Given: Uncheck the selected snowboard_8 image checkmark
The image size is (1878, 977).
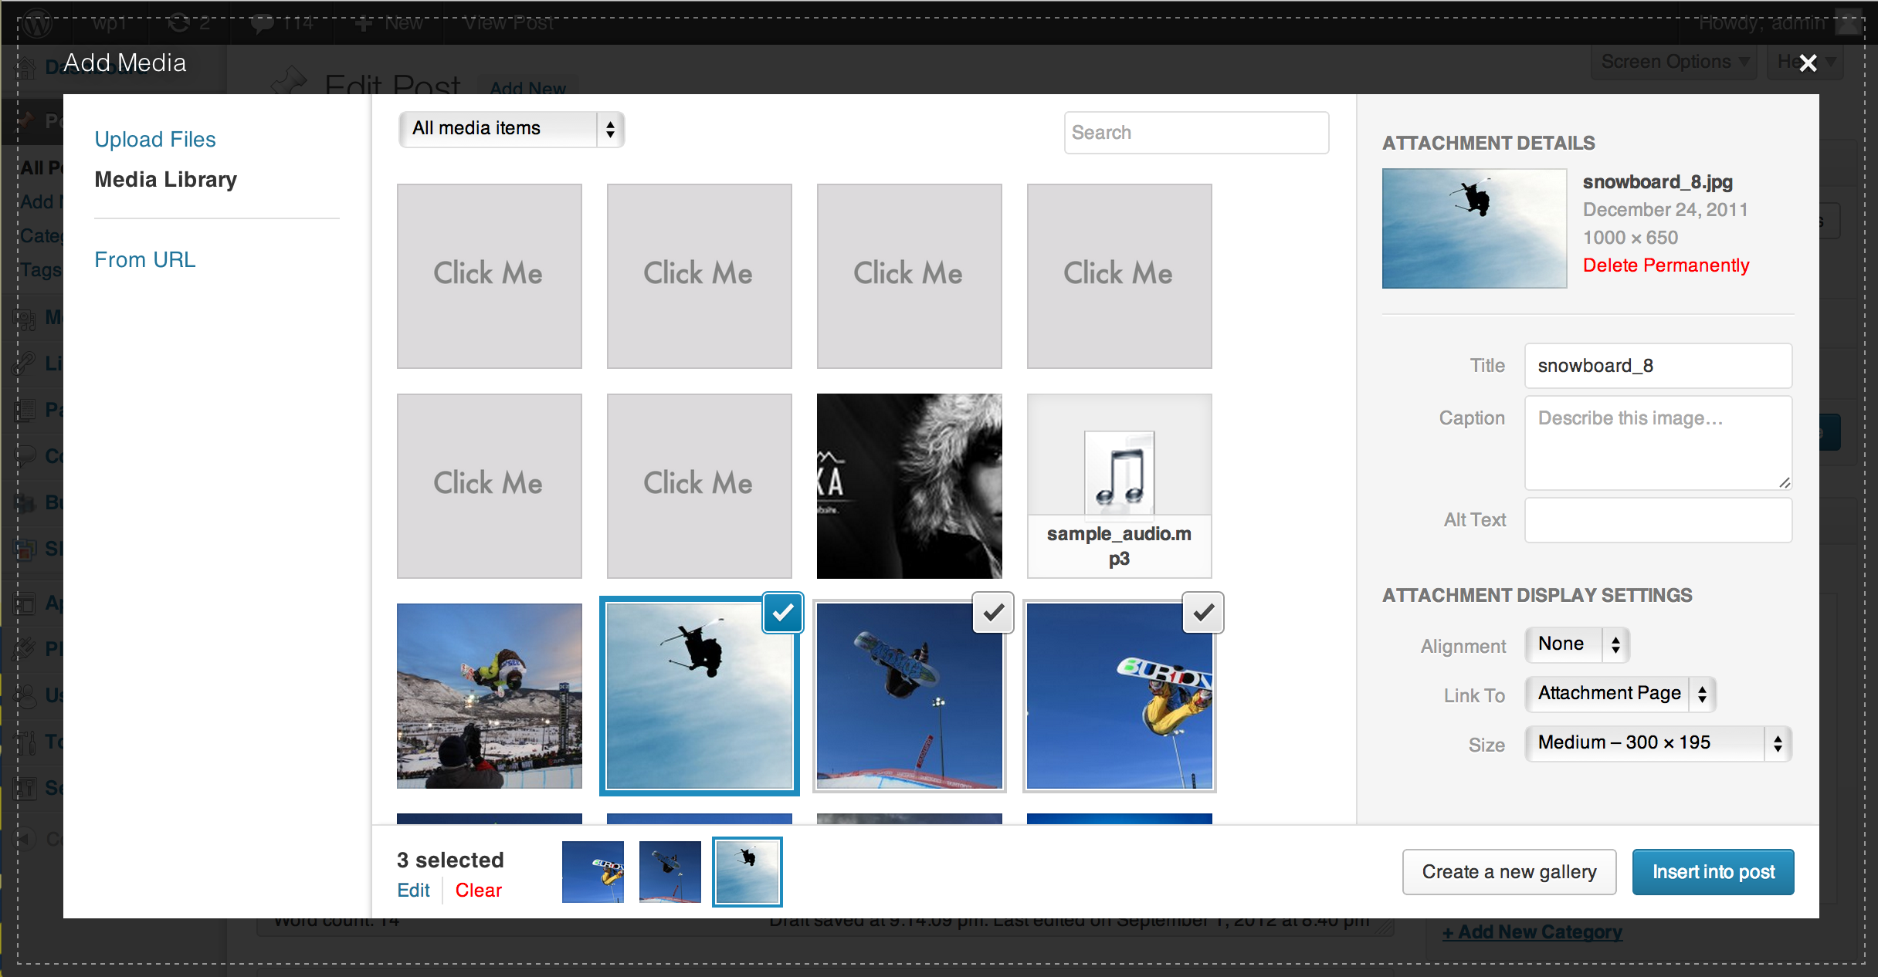Looking at the screenshot, I should coord(783,613).
